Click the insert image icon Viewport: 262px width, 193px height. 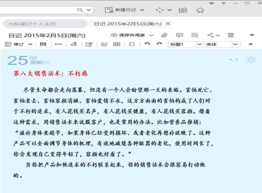point(89,44)
